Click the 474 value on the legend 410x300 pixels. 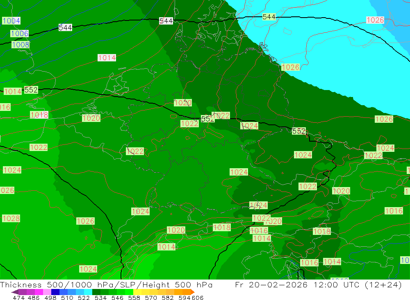coord(19,298)
